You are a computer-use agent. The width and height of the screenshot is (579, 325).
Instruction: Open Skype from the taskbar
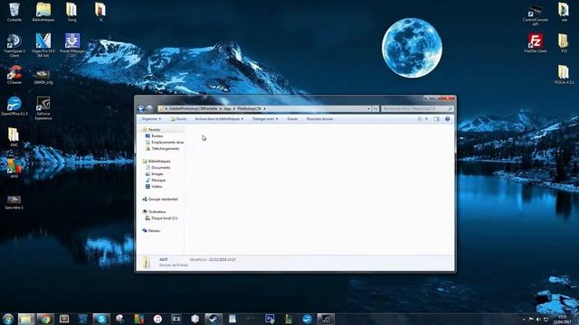(x=101, y=319)
